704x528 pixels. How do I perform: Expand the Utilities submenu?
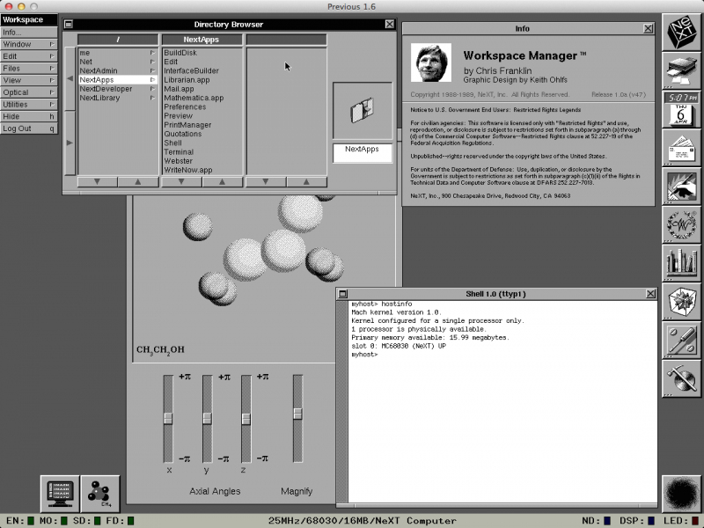tap(29, 104)
